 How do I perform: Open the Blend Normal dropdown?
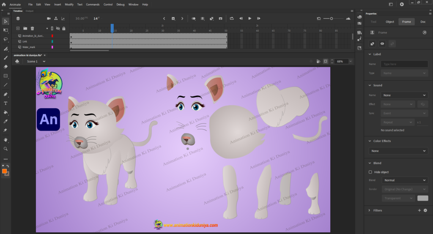[405, 180]
